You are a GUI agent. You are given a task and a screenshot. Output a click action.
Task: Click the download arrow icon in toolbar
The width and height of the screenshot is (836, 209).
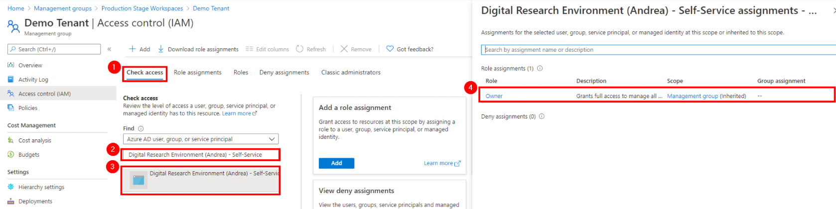click(x=161, y=49)
